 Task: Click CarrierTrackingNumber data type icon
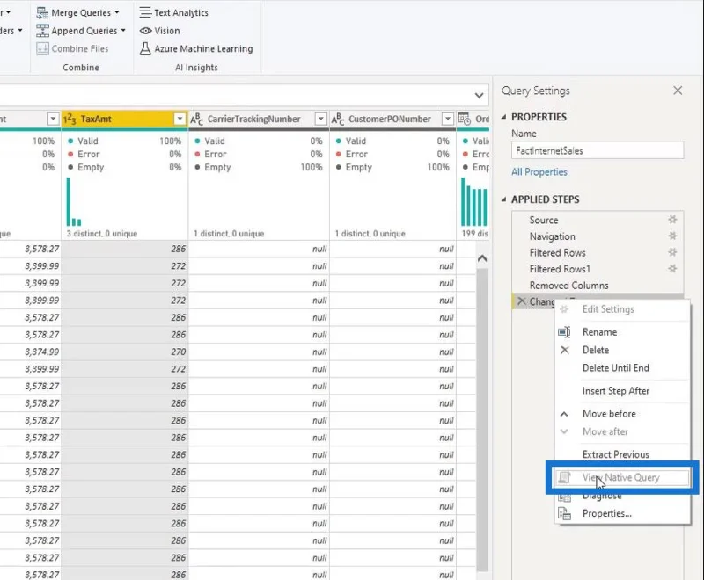tap(196, 120)
